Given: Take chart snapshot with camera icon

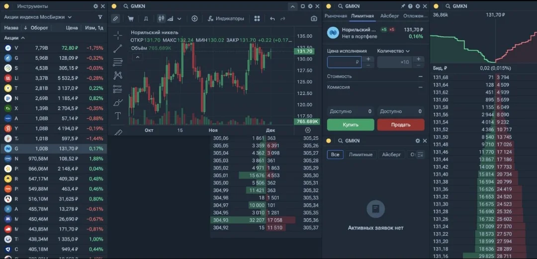Looking at the screenshot, I should [314, 18].
